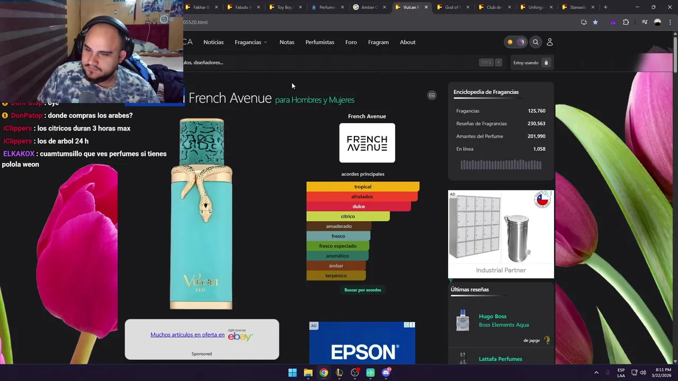Click the fresco especiado accord bar

[338, 246]
